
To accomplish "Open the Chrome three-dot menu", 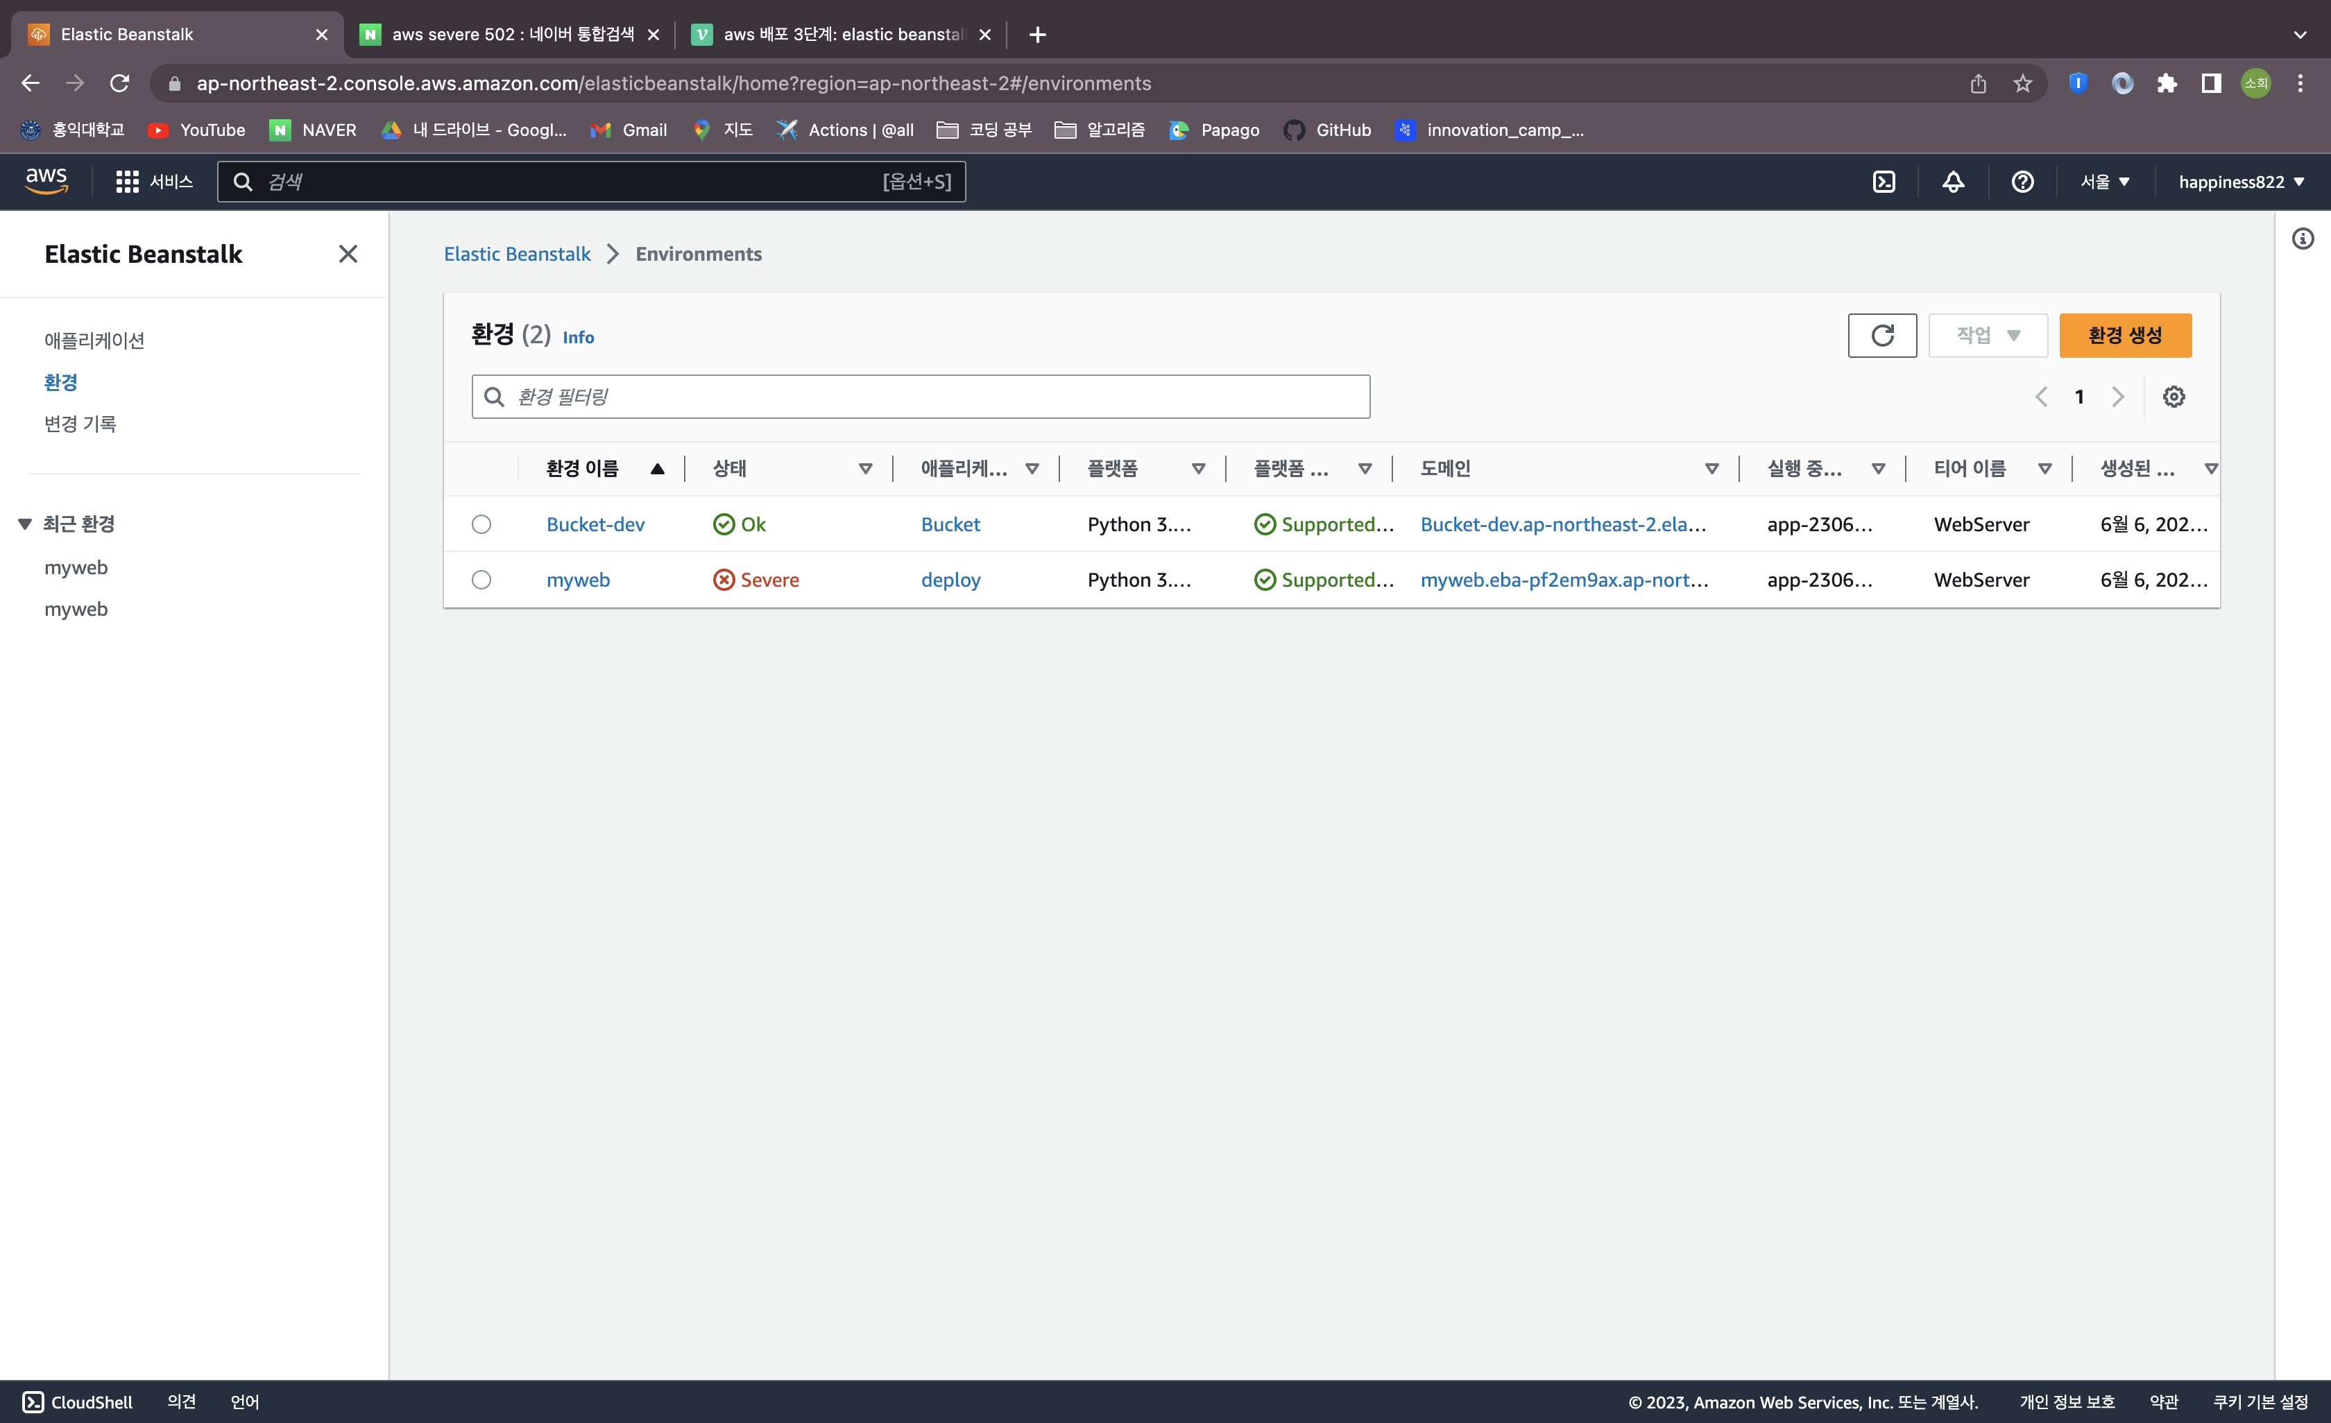I will pyautogui.click(x=2300, y=83).
